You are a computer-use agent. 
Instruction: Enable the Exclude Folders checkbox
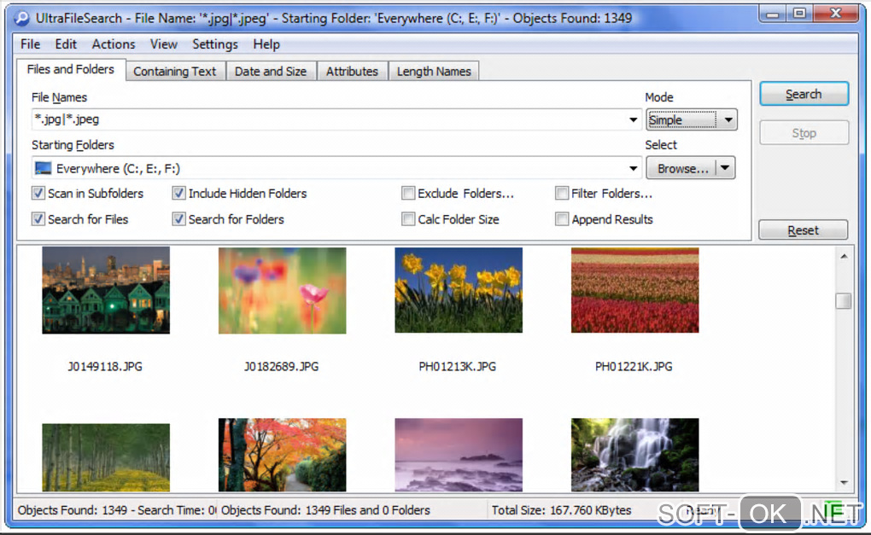click(408, 193)
